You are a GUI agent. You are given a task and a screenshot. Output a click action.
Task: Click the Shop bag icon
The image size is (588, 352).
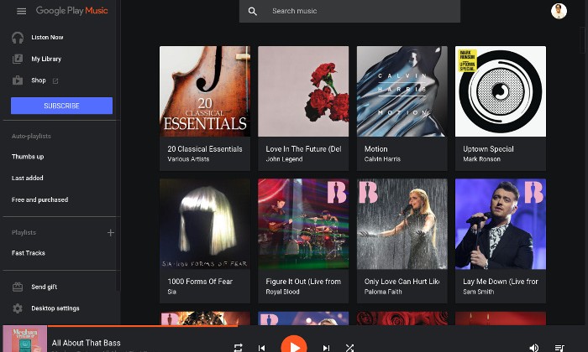coord(18,80)
